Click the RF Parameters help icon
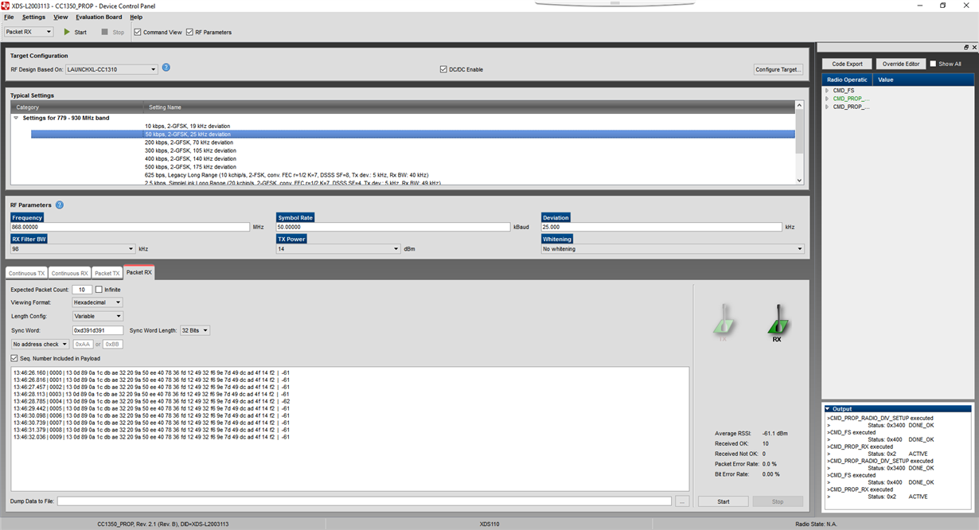This screenshot has width=979, height=530. pyautogui.click(x=60, y=205)
